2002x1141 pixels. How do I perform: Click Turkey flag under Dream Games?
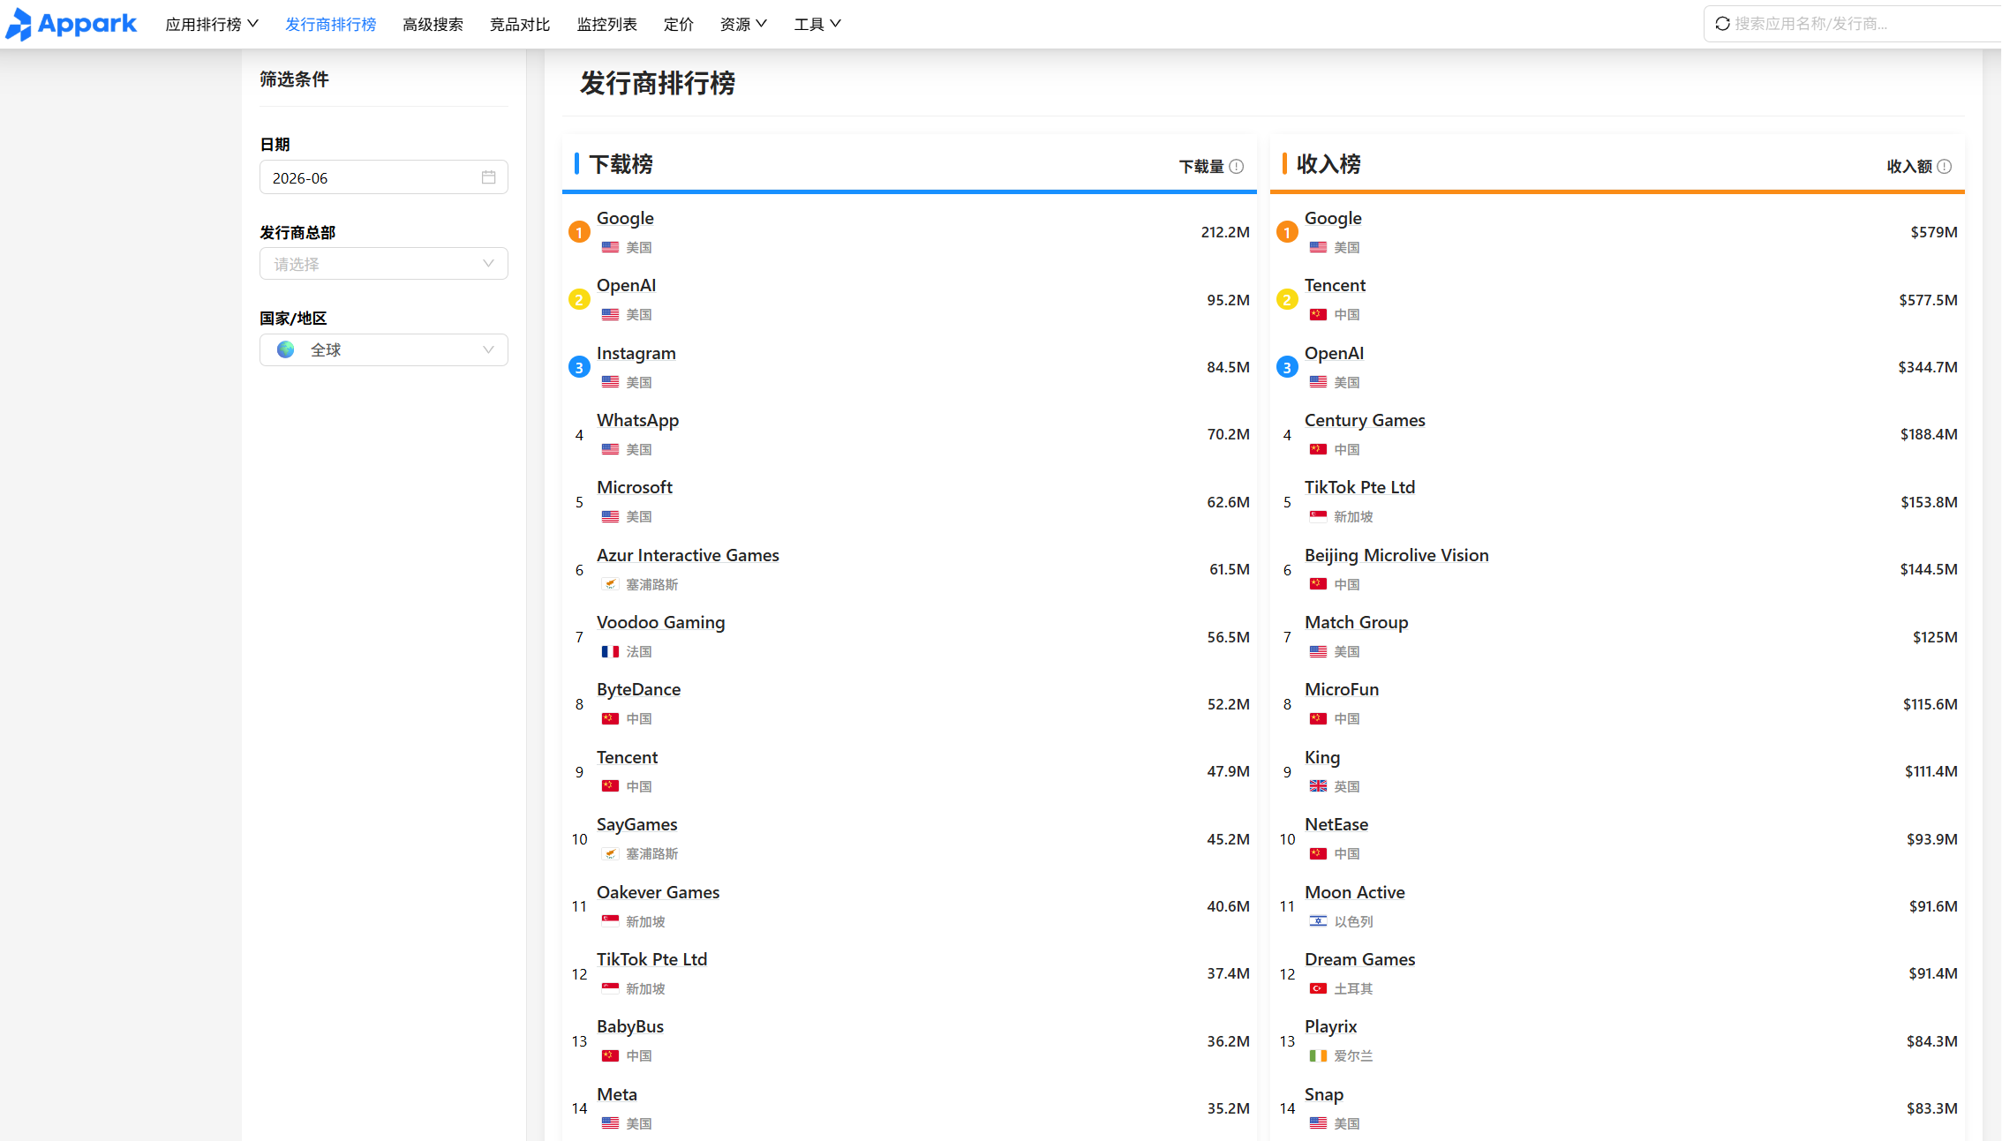point(1318,988)
